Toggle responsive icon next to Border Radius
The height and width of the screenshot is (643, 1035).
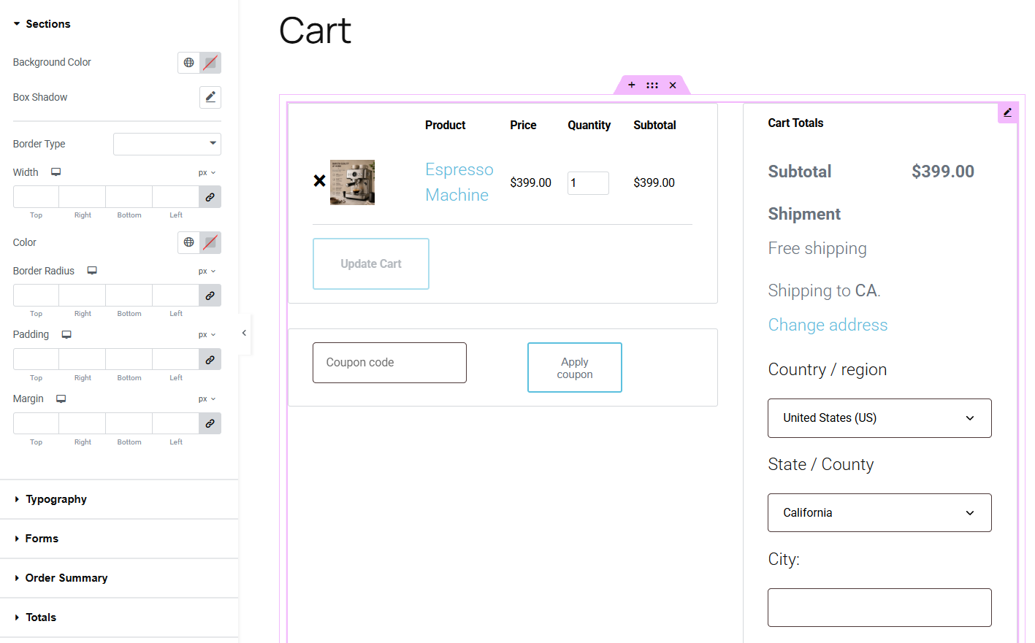[x=92, y=271]
